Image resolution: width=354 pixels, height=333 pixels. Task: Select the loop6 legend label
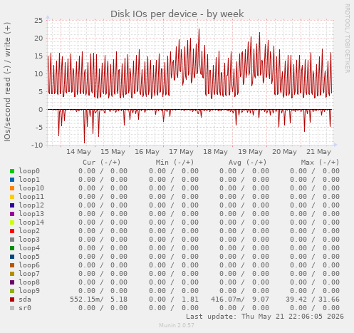point(29,265)
